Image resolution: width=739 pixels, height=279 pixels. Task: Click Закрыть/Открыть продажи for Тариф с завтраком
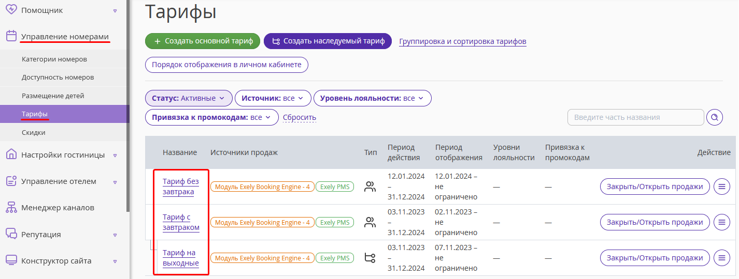pyautogui.click(x=655, y=222)
